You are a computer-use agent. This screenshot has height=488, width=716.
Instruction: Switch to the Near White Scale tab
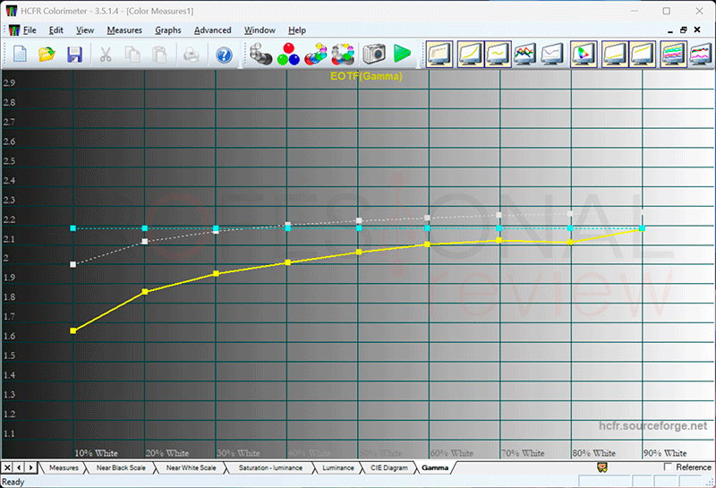[x=191, y=468]
